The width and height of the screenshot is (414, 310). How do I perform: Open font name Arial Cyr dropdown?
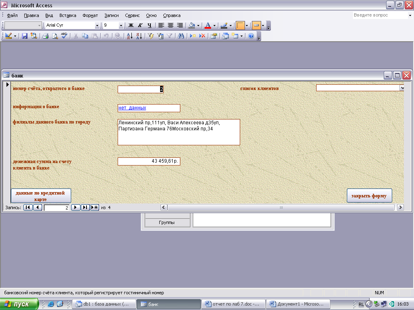point(97,25)
